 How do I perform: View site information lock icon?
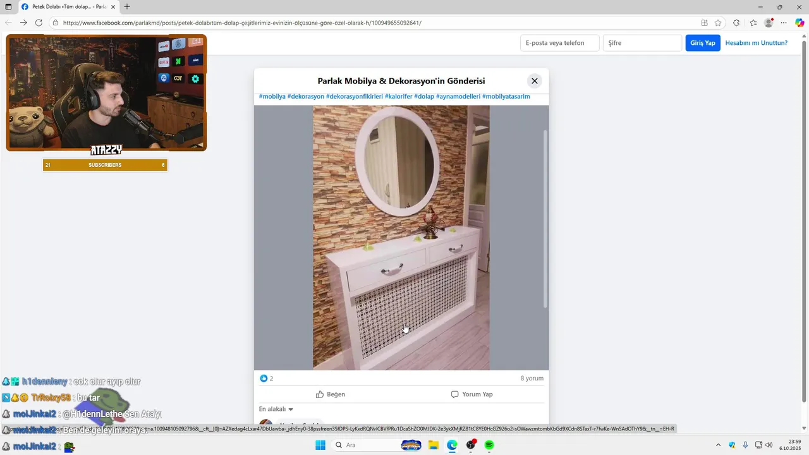point(56,23)
